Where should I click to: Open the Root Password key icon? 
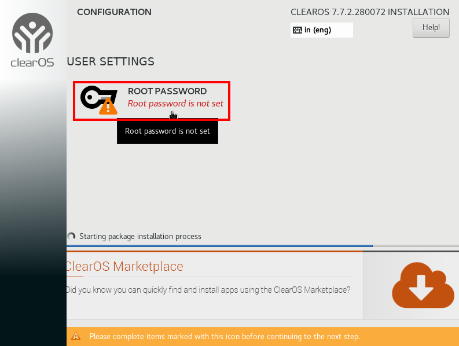pyautogui.click(x=99, y=100)
